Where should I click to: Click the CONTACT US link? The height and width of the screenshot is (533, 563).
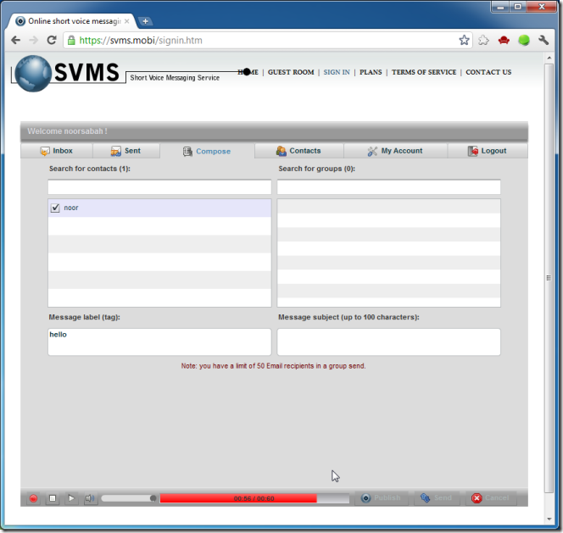488,72
